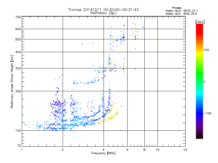Click the '[deg]' colorbar unit label
The width and height of the screenshot is (218, 163).
click(x=200, y=22)
